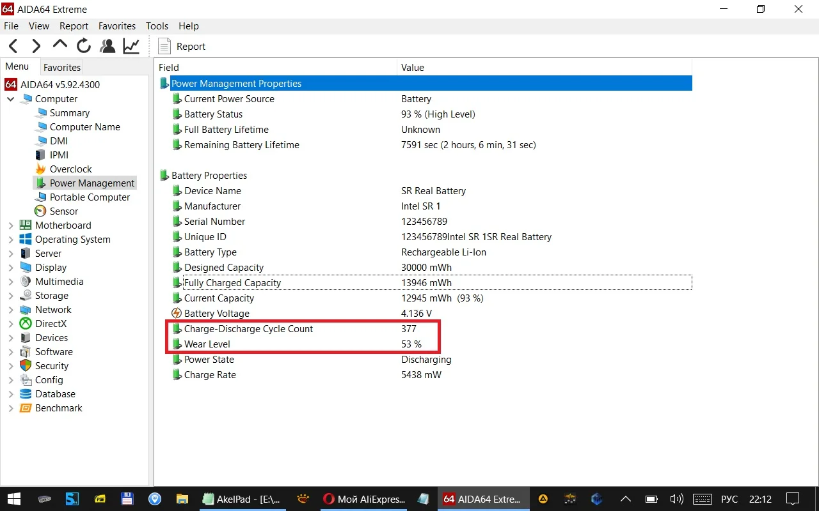Collapse the Computer tree node
Screen dimensions: 819x511
[11, 99]
